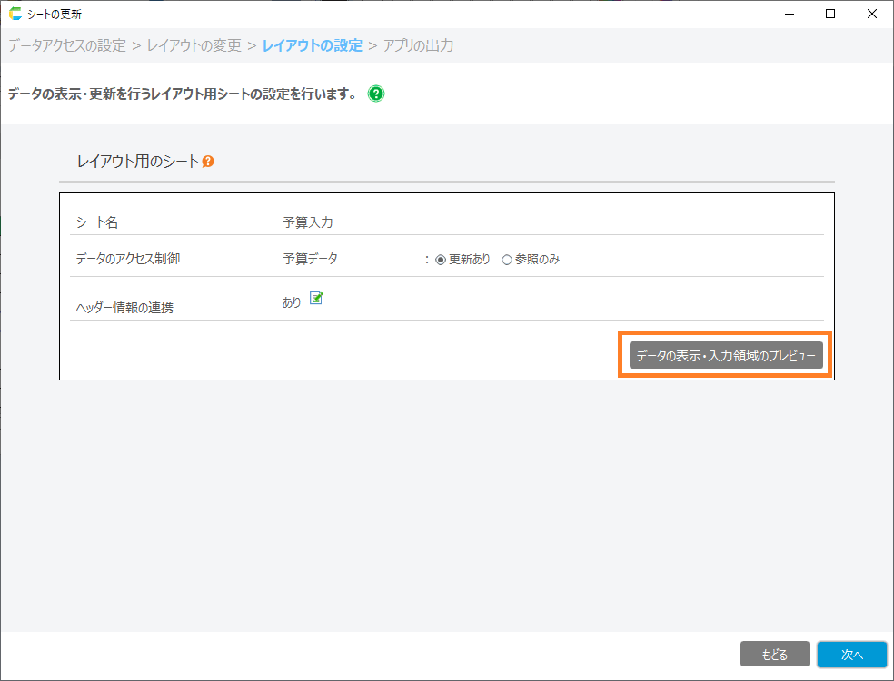Close the シートの更新 dialog

[872, 14]
